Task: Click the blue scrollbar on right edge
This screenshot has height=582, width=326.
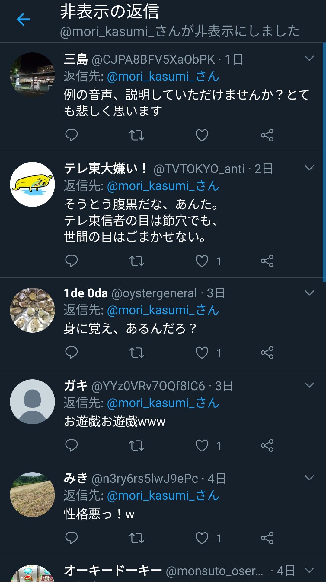Action: point(324,162)
